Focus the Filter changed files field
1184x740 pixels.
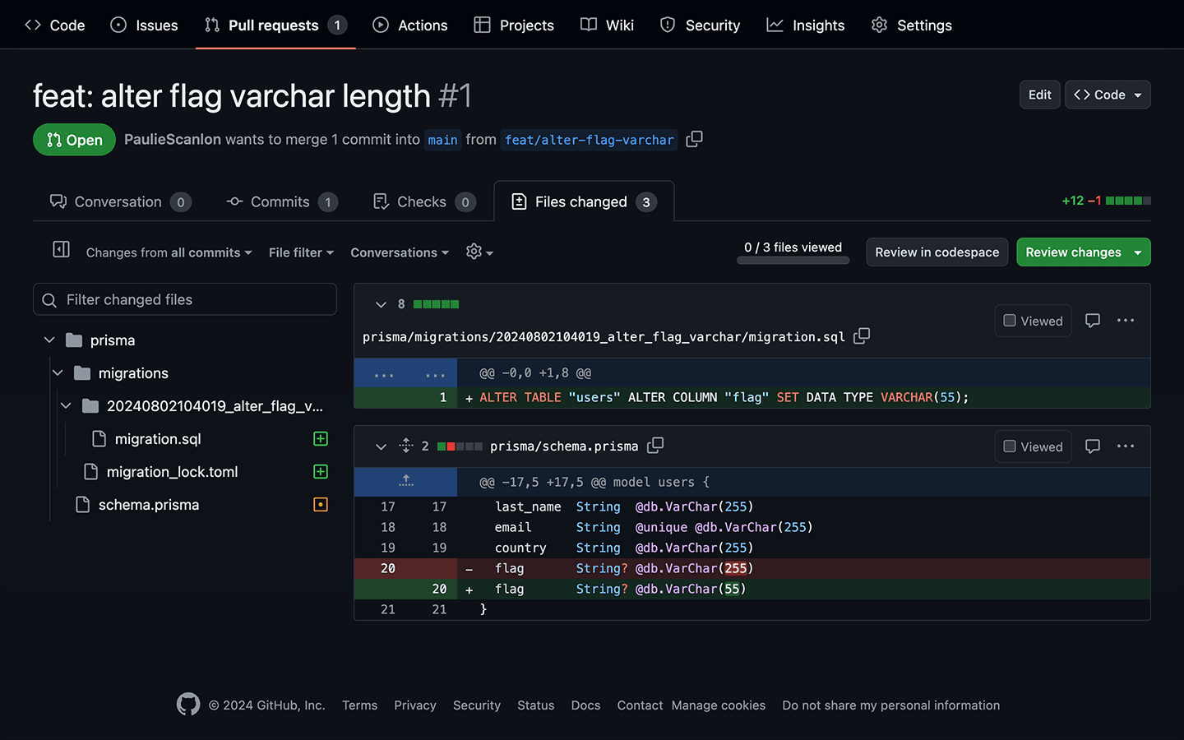tap(185, 299)
